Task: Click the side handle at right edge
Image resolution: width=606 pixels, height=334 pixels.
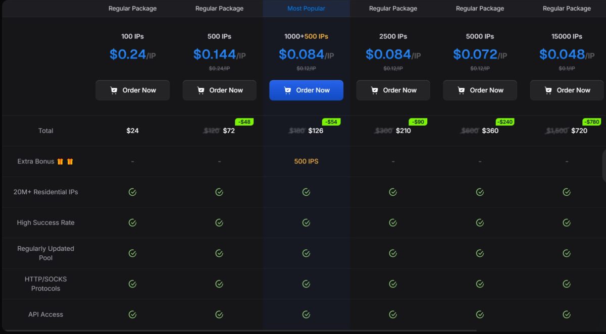Action: 604,165
